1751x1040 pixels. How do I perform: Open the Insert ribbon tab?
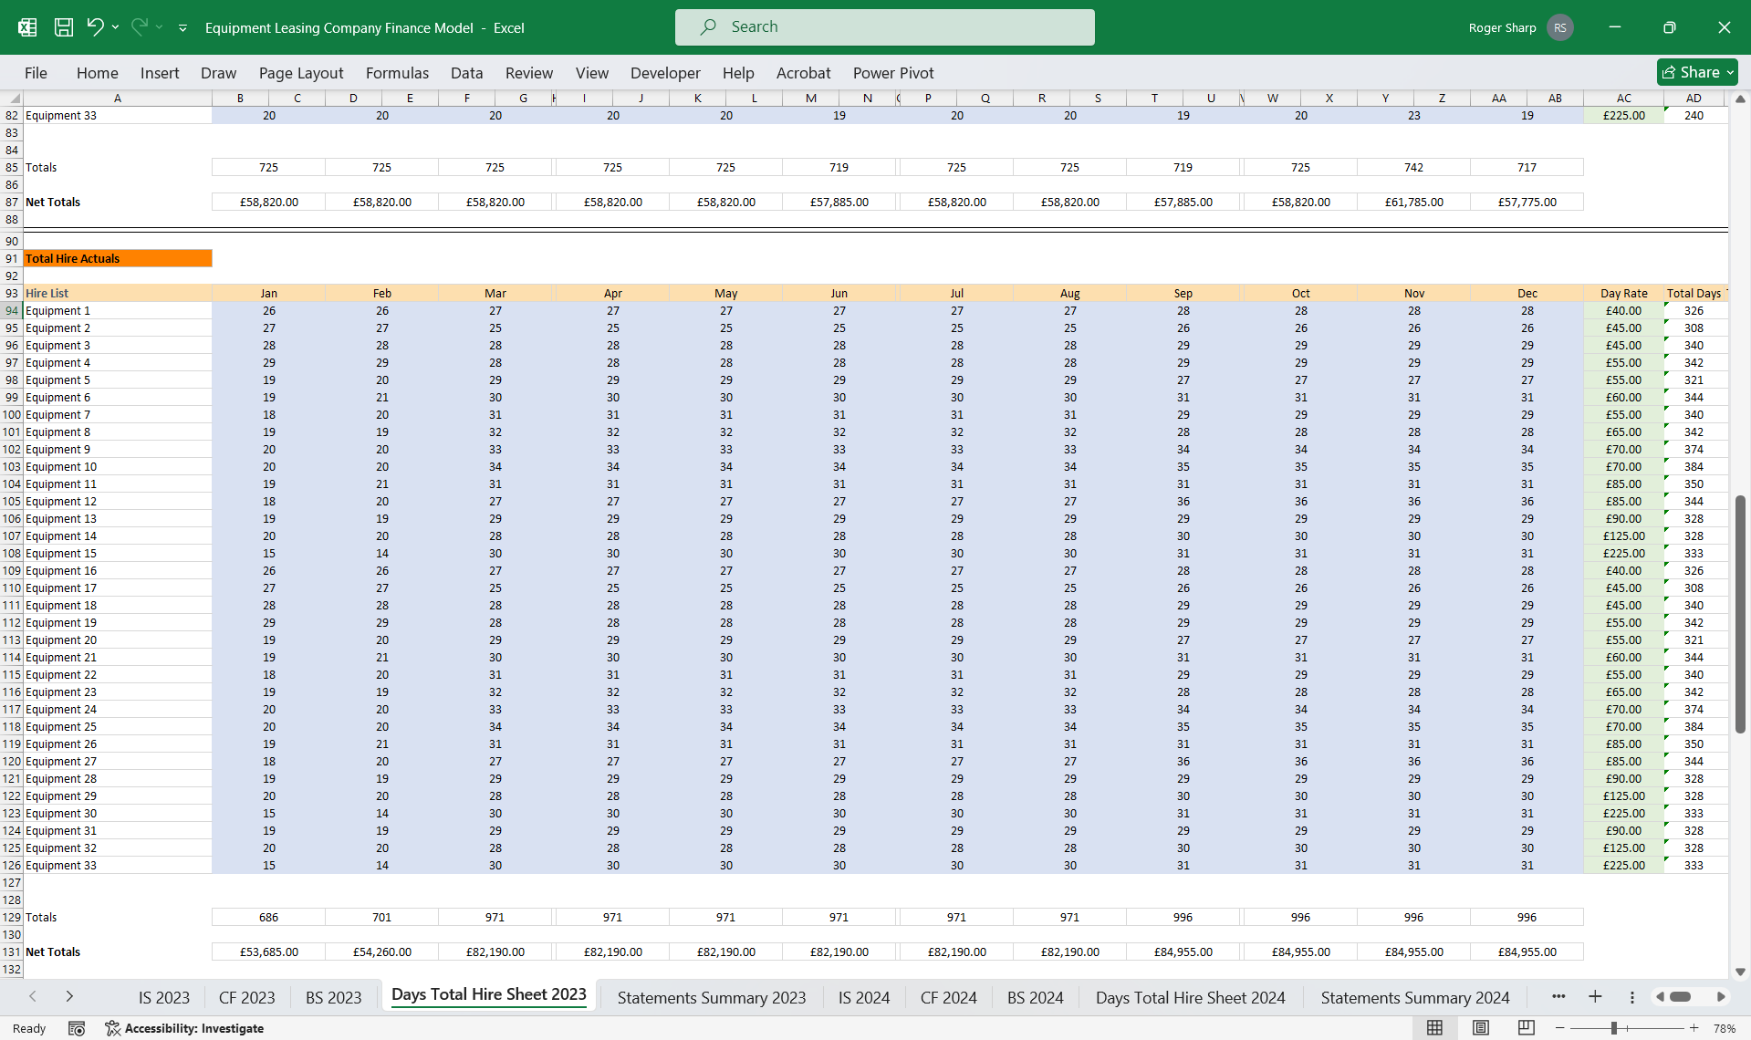click(x=160, y=73)
